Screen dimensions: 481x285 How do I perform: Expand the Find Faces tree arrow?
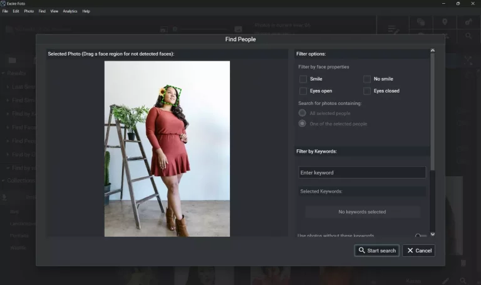(8, 127)
